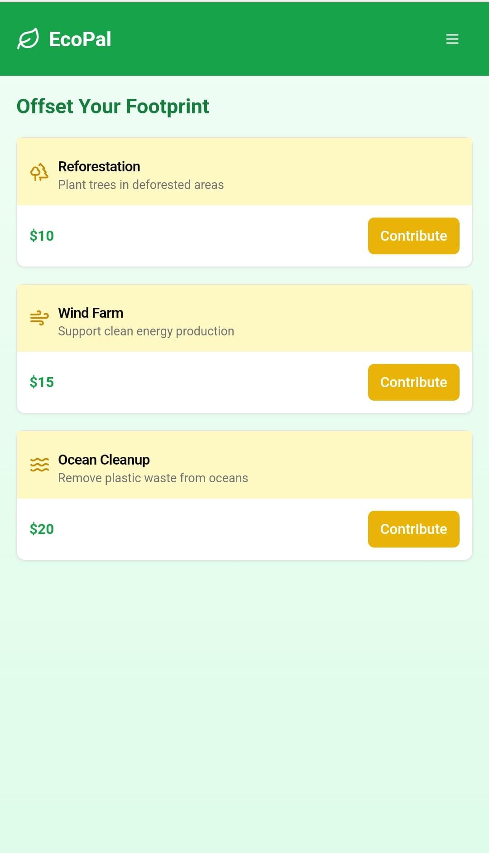This screenshot has height=853, width=489.
Task: Click the 'Plant trees in deforested areas' description
Action: 141,185
